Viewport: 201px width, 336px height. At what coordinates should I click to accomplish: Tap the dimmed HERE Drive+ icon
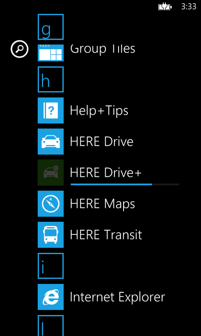coord(51,173)
